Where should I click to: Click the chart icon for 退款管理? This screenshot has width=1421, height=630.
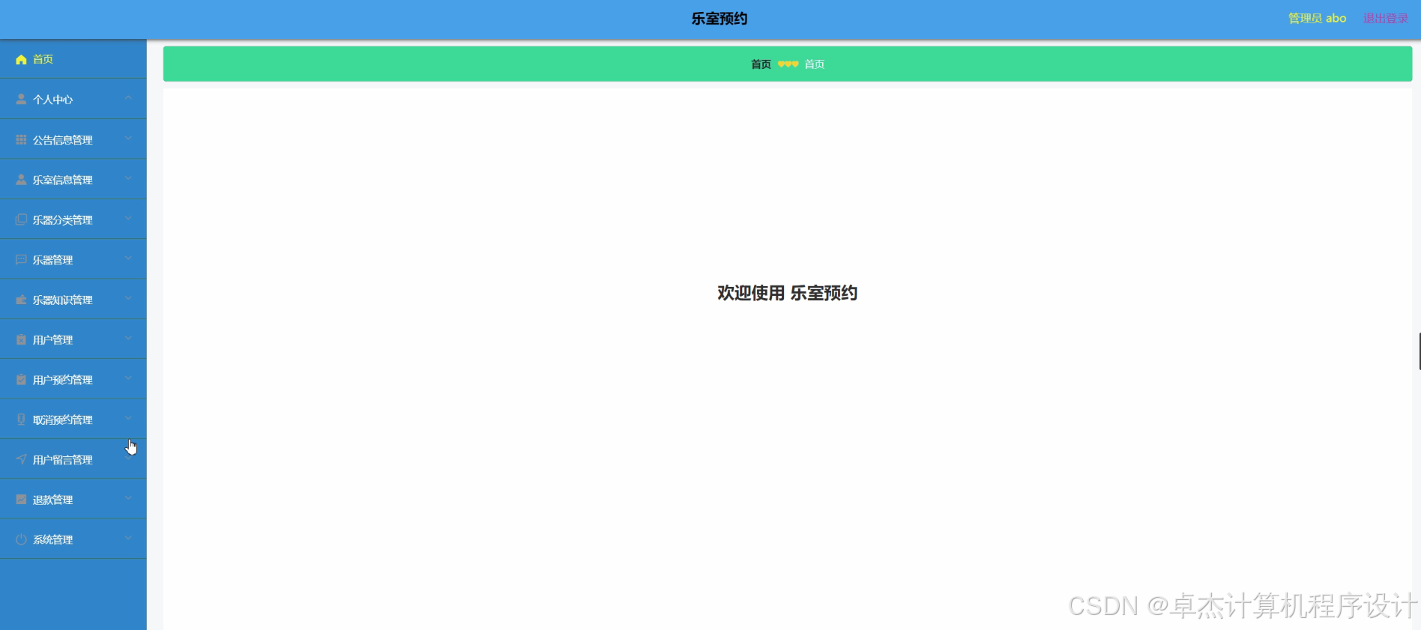[x=21, y=500]
